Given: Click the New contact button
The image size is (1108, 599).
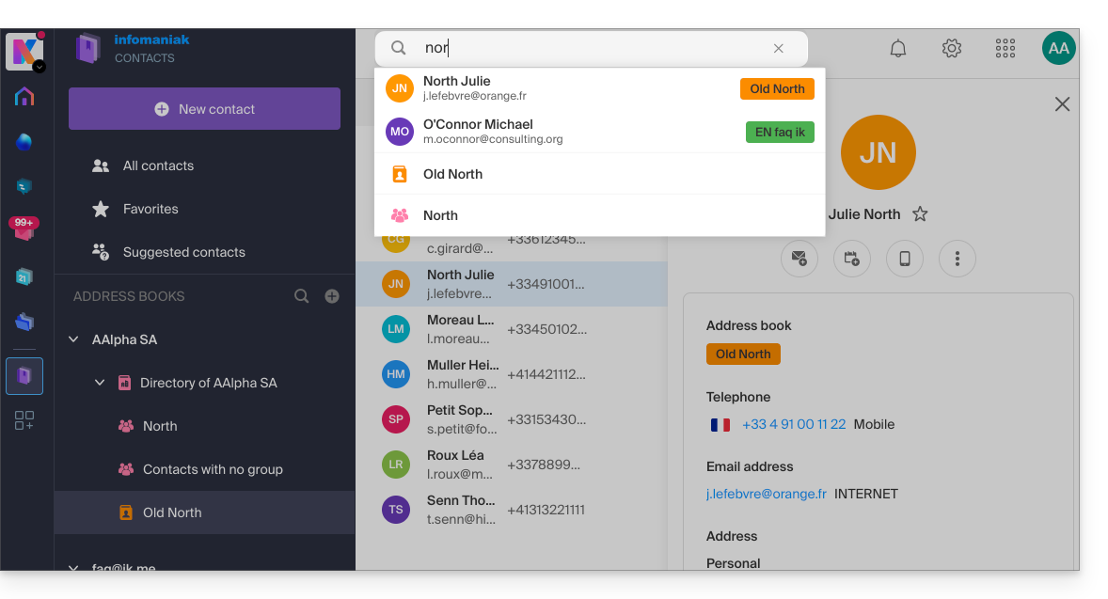Looking at the screenshot, I should click(204, 109).
